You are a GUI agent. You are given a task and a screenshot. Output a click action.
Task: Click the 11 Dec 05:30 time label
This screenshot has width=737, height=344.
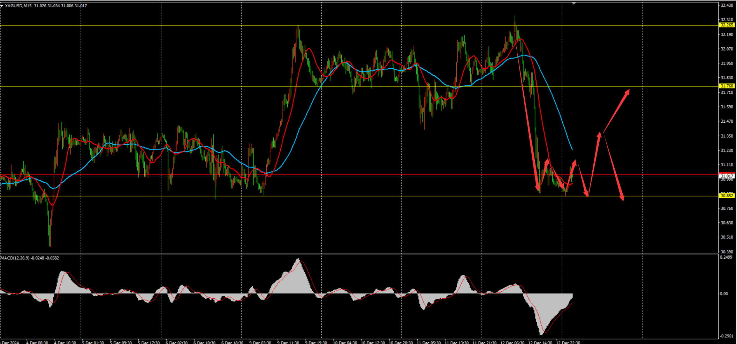click(x=428, y=342)
